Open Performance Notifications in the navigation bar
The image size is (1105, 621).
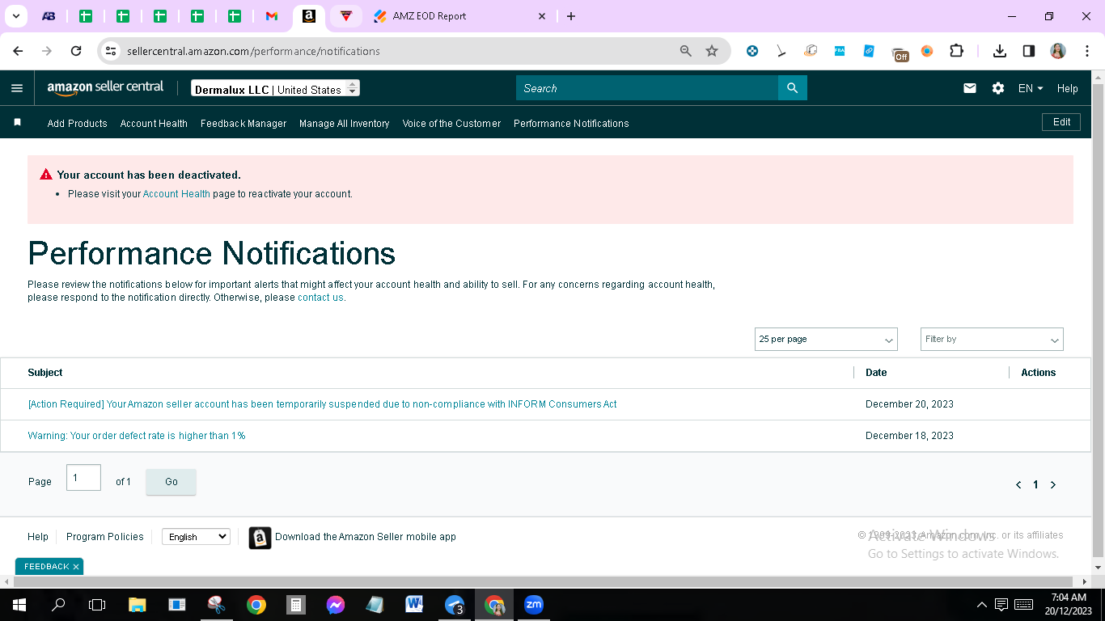(571, 124)
